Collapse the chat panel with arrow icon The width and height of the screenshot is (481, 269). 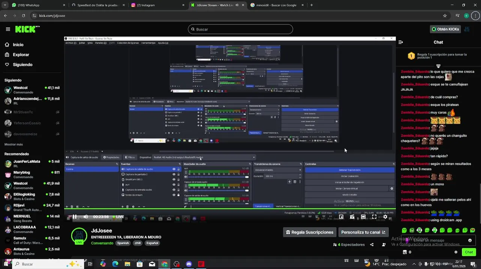(x=400, y=42)
